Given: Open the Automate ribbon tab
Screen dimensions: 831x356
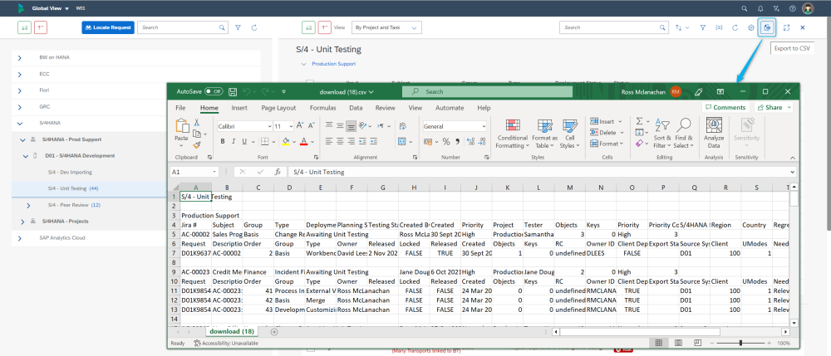Looking at the screenshot, I should [x=450, y=108].
